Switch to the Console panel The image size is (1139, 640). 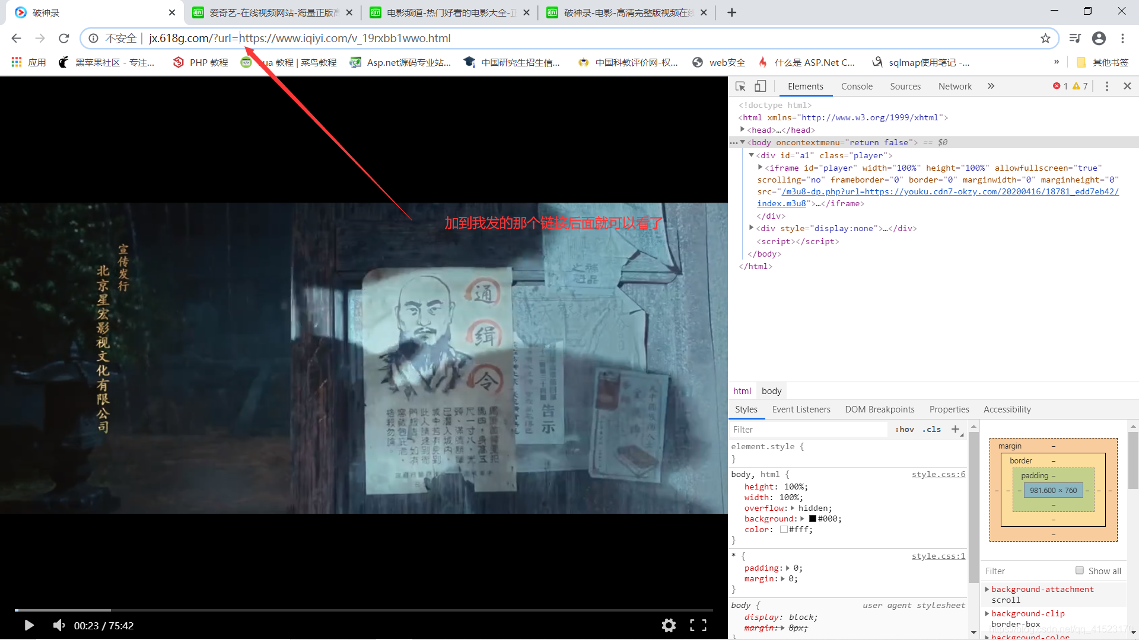[x=857, y=87]
